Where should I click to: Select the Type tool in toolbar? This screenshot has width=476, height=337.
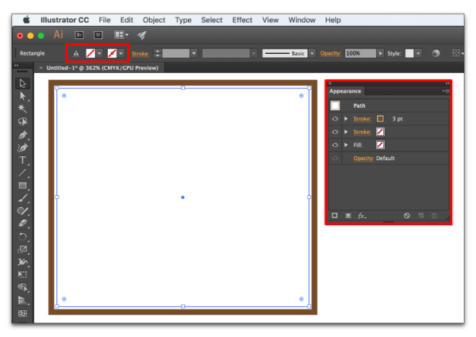coord(22,159)
